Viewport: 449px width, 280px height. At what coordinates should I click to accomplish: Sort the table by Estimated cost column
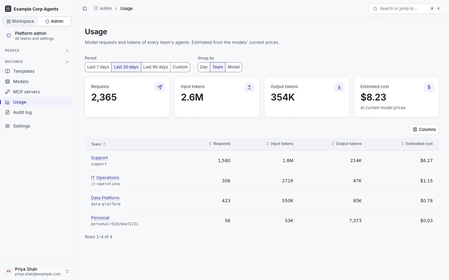tap(417, 144)
